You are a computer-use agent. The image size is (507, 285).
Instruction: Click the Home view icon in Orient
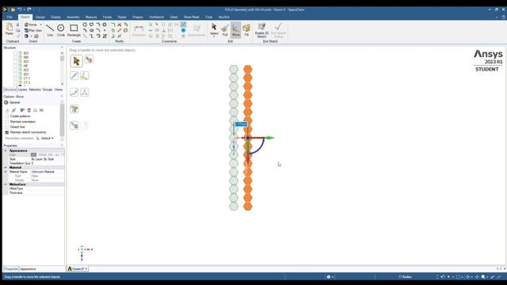[x=26, y=25]
